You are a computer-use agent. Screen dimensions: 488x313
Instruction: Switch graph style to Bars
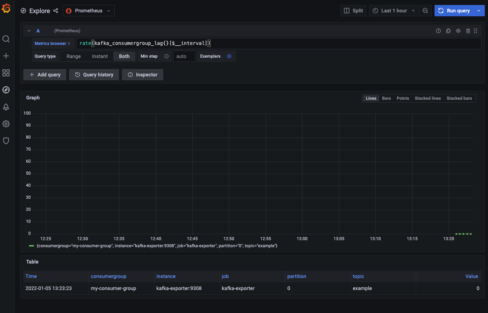coord(386,98)
